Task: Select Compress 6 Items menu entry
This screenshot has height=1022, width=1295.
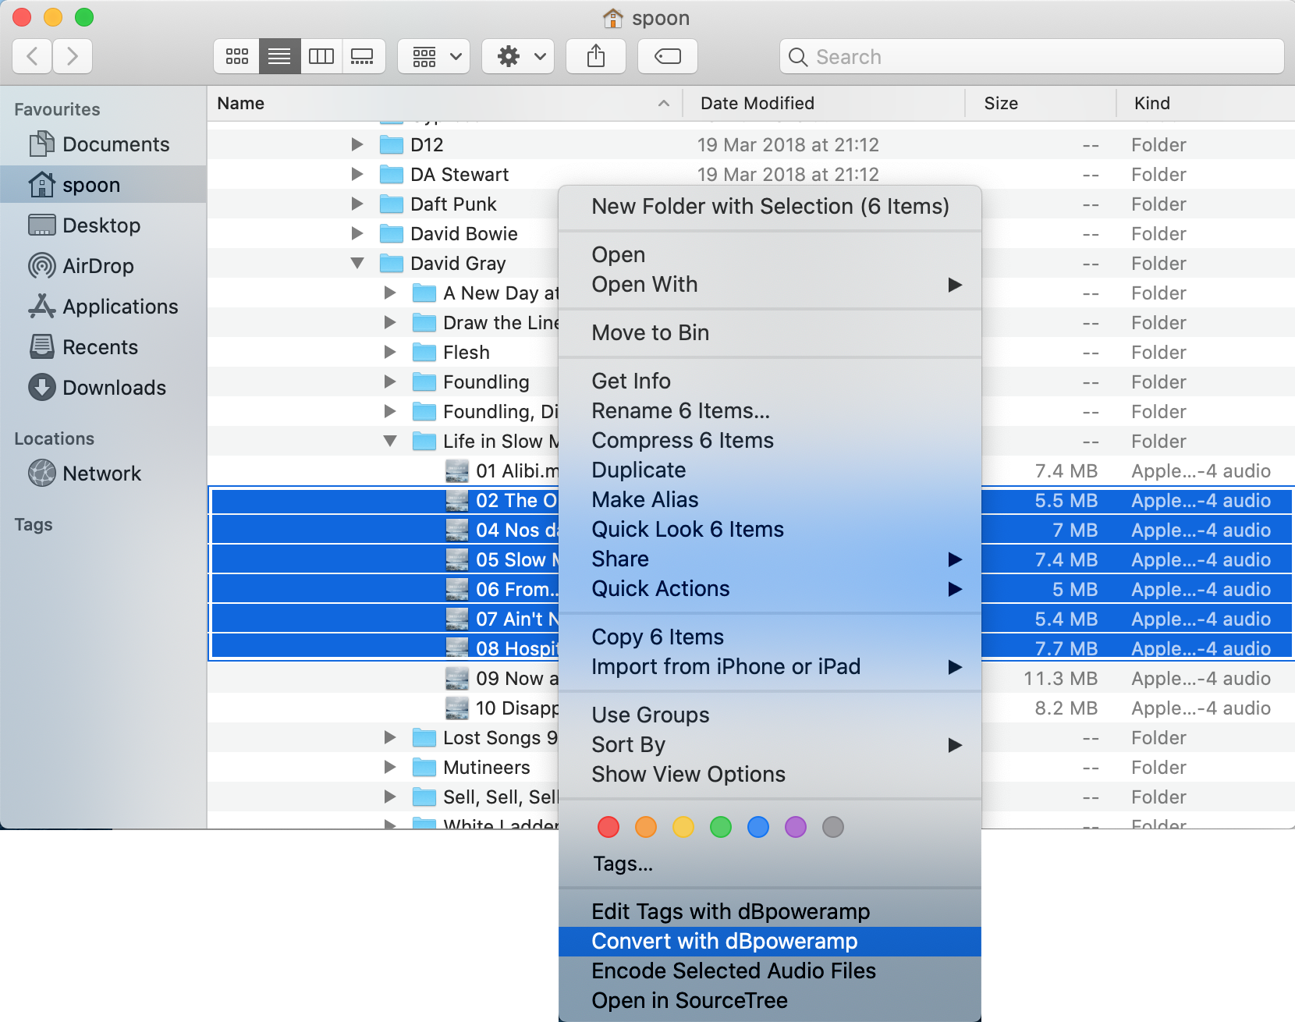Action: coord(682,440)
